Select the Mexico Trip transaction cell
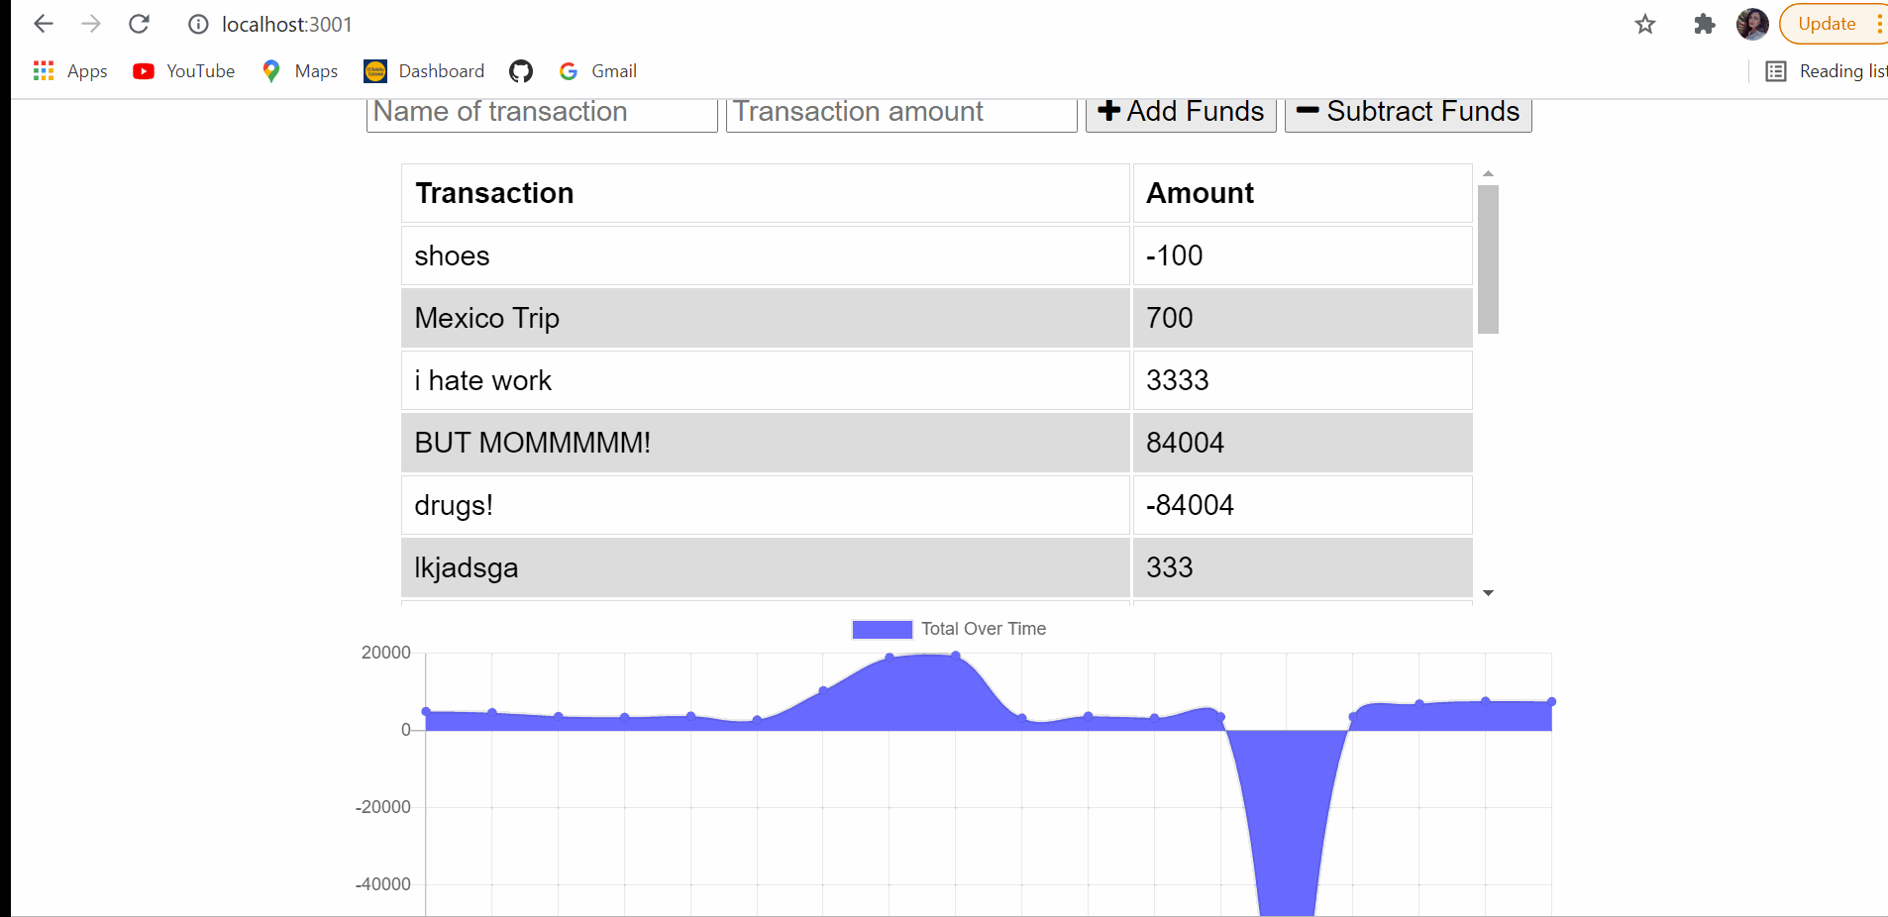 766,318
